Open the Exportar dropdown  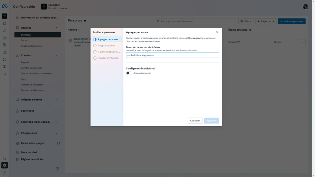coord(265,21)
